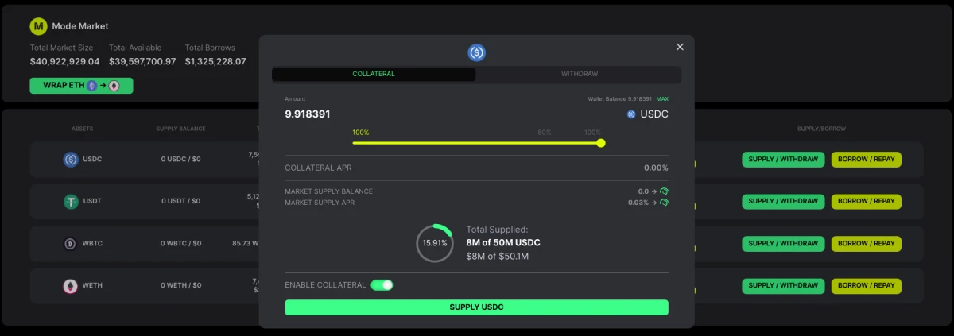Click the USDT asset row icon
The width and height of the screenshot is (954, 336).
(71, 202)
